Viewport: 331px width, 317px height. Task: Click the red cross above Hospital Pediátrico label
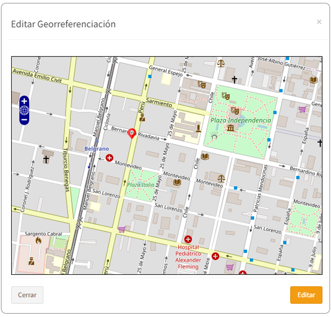pyautogui.click(x=188, y=239)
